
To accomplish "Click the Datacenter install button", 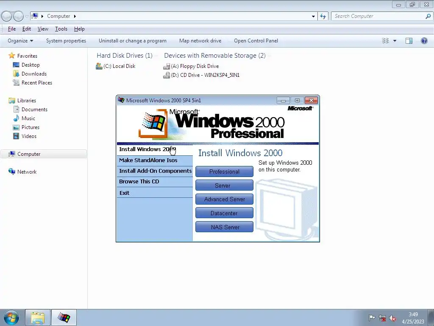I will coord(224,213).
